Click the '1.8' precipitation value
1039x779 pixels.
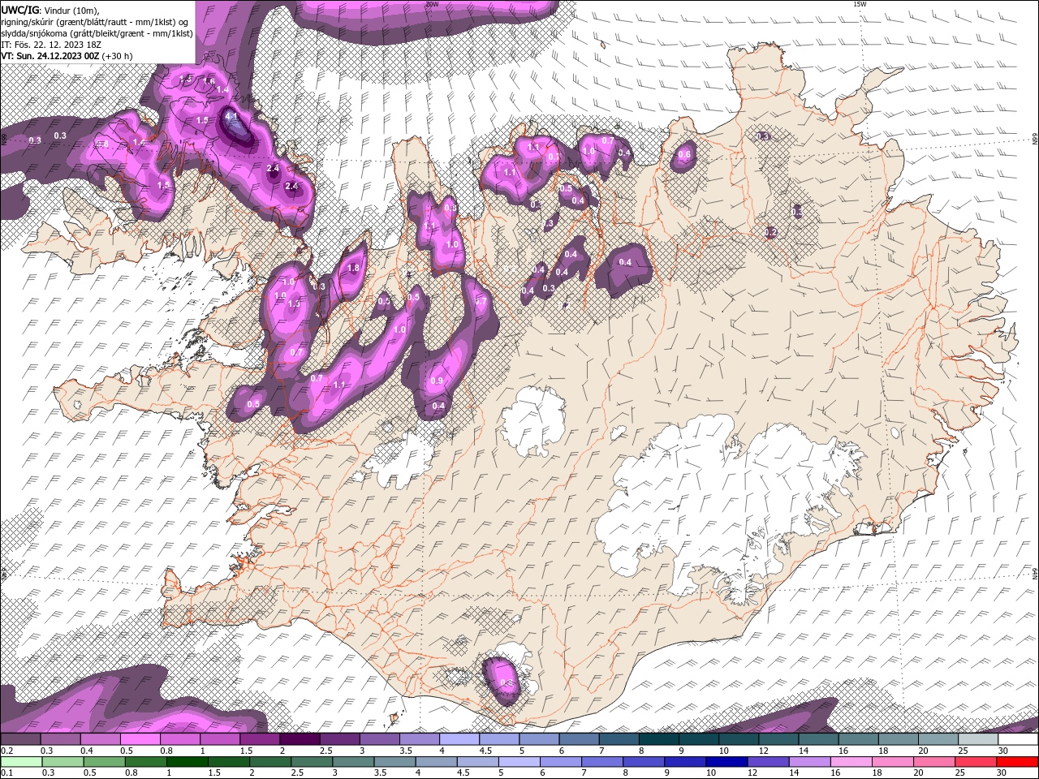(353, 268)
